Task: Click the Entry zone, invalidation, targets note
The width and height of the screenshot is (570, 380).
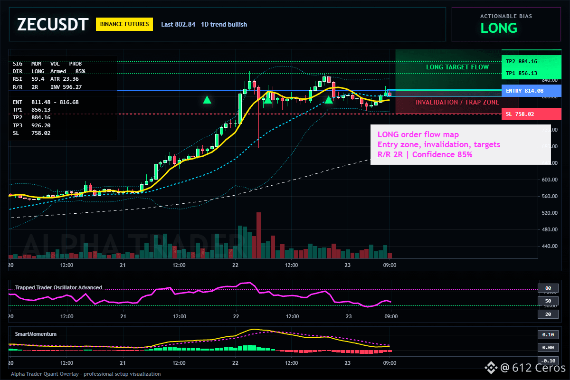Action: [x=439, y=145]
